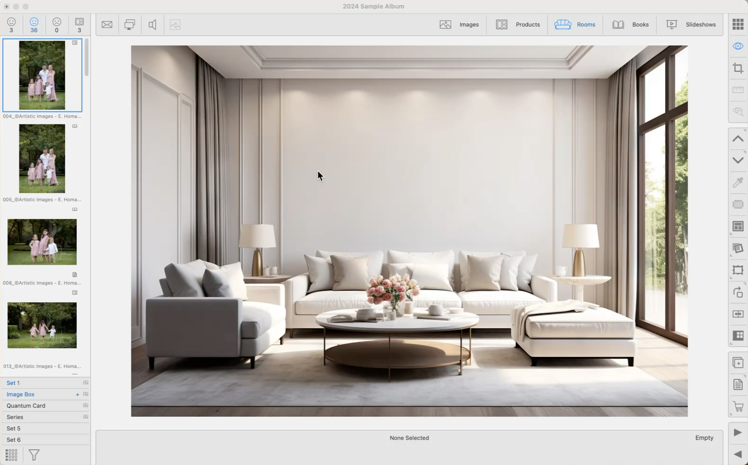The height and width of the screenshot is (465, 748).
Task: Click the down chevron arrow
Action: (x=738, y=161)
